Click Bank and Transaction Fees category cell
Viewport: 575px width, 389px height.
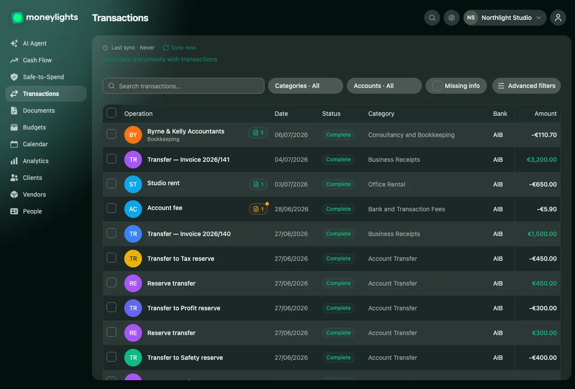coord(406,209)
